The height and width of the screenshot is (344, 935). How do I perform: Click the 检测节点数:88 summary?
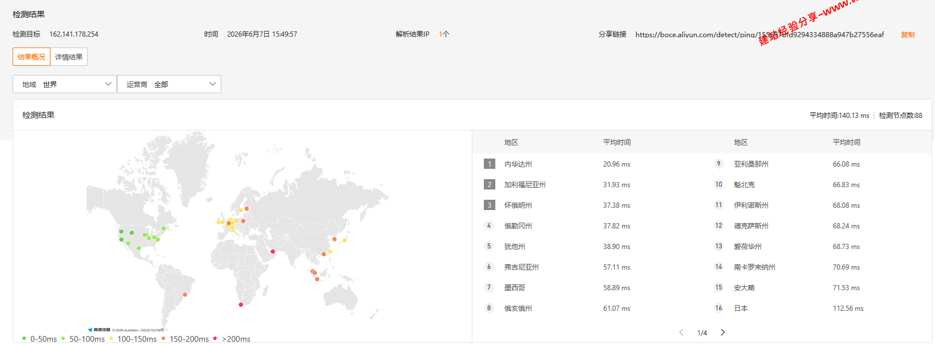click(901, 115)
